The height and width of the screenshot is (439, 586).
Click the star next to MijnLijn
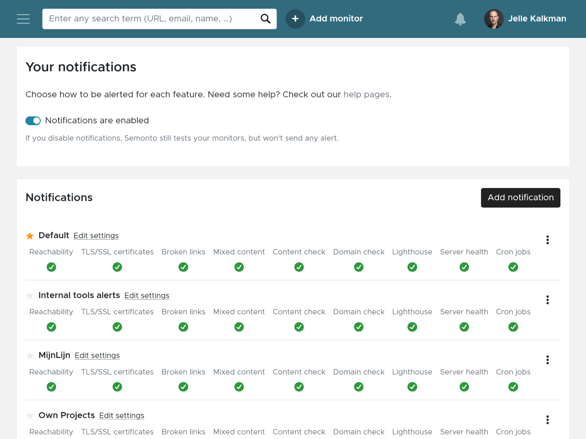30,356
